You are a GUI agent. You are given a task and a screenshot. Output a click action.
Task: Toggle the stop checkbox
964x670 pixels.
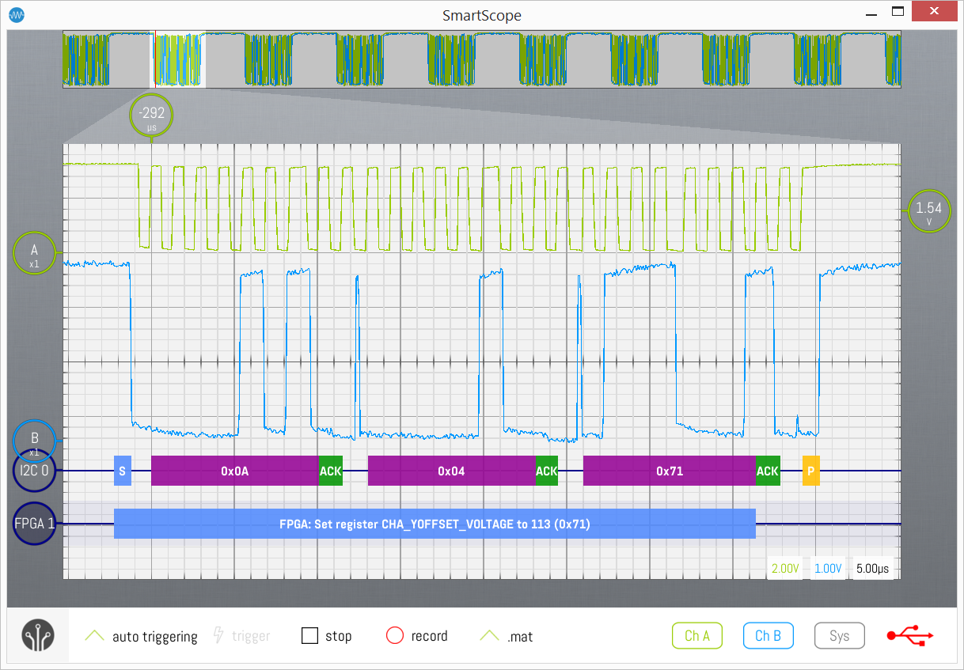coord(310,636)
